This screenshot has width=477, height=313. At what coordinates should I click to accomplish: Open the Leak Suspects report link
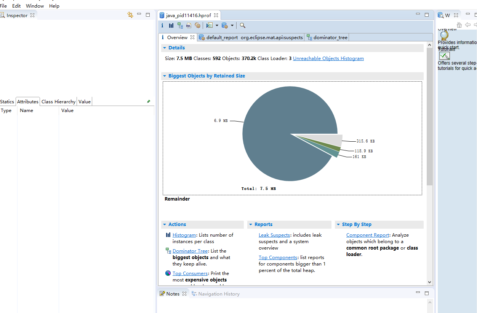[x=274, y=235]
